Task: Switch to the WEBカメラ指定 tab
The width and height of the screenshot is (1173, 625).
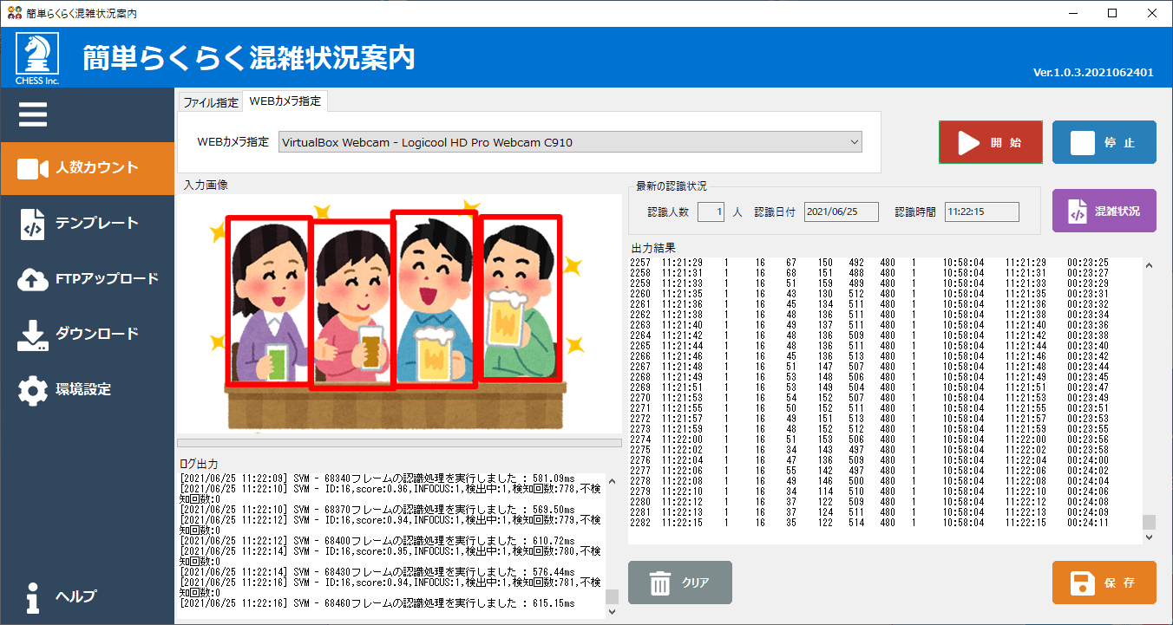Action: click(x=285, y=101)
